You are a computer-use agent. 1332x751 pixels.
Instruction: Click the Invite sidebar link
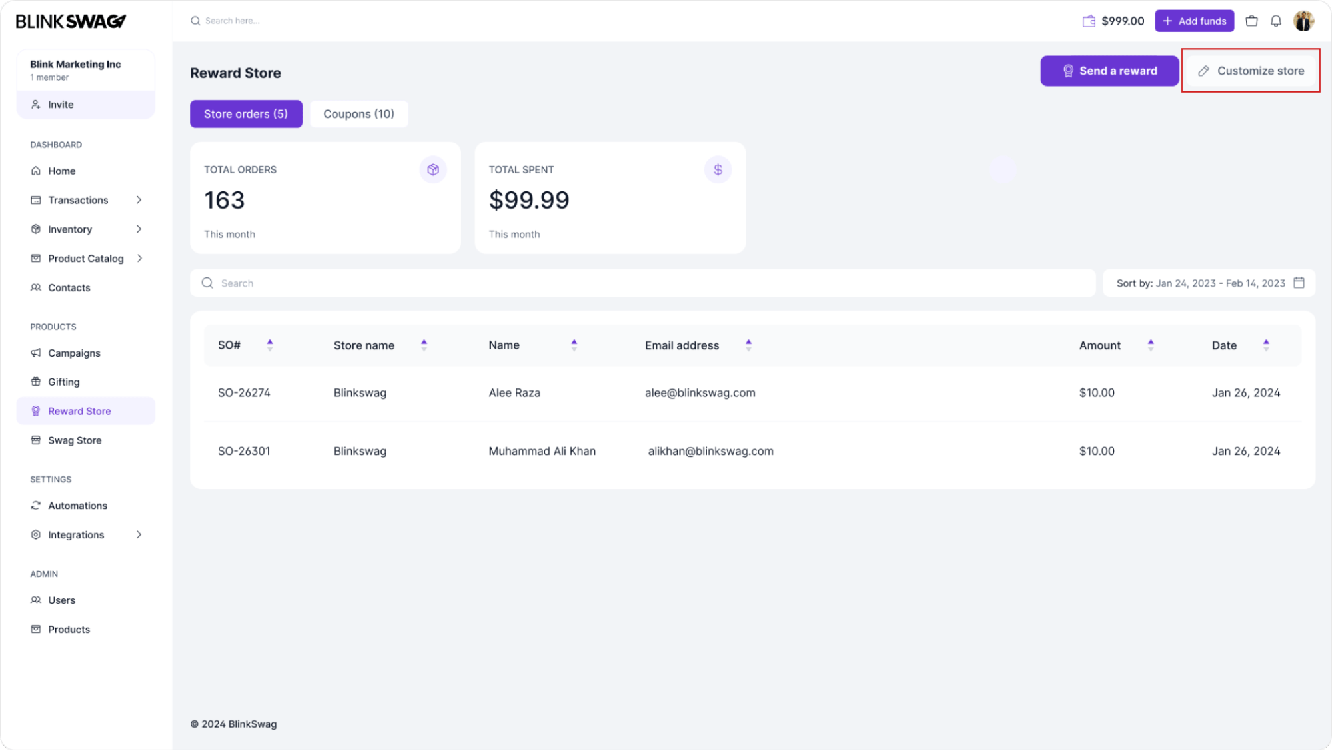coord(85,103)
